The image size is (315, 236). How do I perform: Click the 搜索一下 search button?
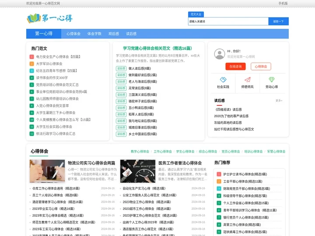tap(278, 21)
